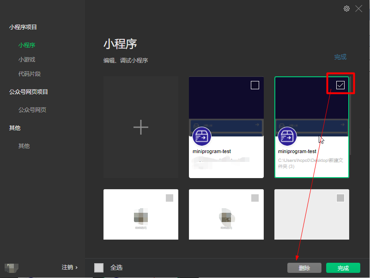
Task: Select the 小程序 sidebar item
Action: click(27, 45)
